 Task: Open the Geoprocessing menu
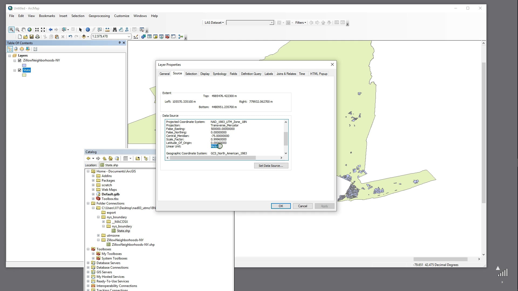99,16
